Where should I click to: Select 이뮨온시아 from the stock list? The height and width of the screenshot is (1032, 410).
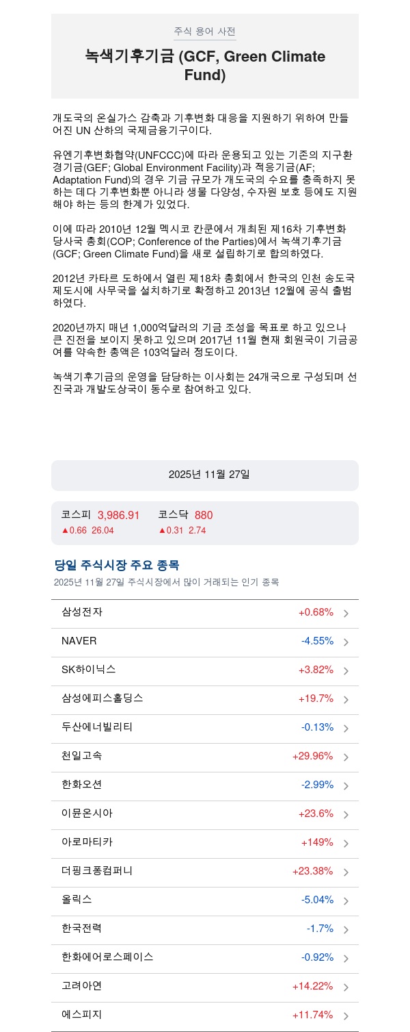tap(87, 814)
